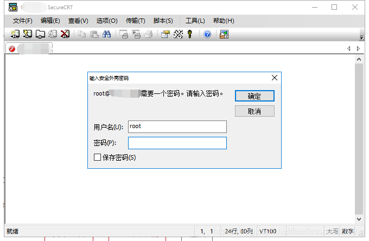Image resolution: width=369 pixels, height=241 pixels.
Task: Open the 编辑(E) menu
Action: (x=50, y=21)
